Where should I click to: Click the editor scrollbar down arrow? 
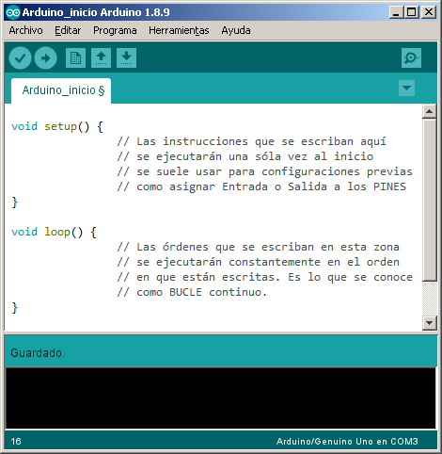coord(429,323)
